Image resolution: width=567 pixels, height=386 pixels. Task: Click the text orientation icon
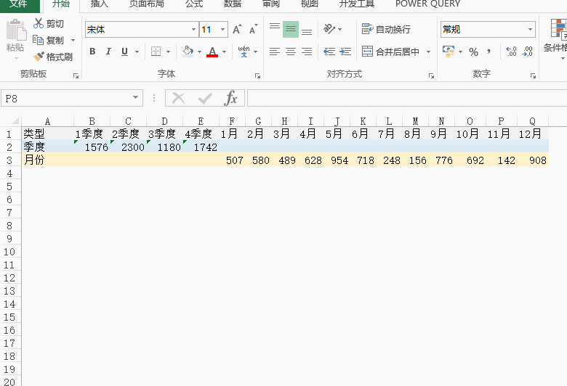(329, 29)
